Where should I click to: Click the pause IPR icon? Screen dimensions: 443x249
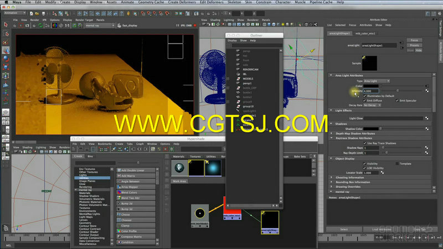(178, 25)
